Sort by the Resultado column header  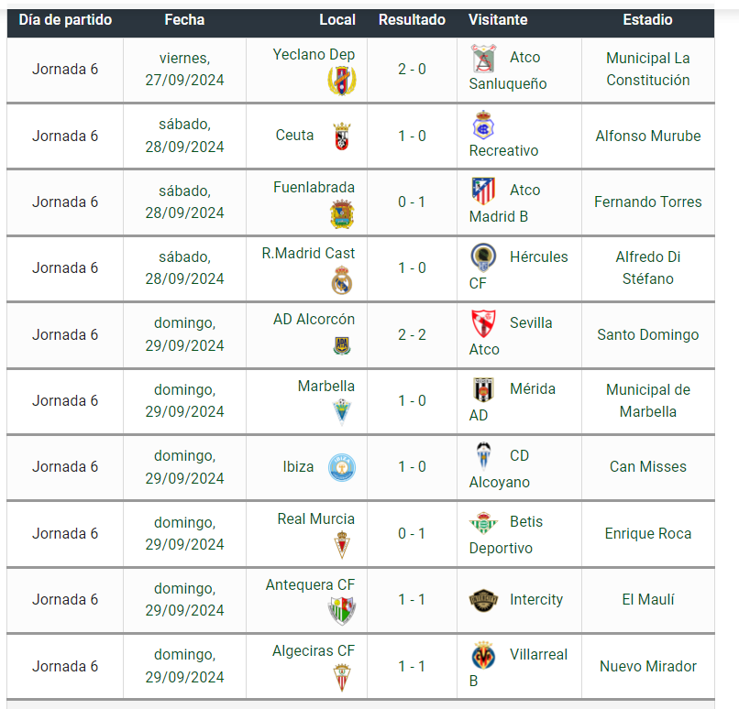pos(412,20)
